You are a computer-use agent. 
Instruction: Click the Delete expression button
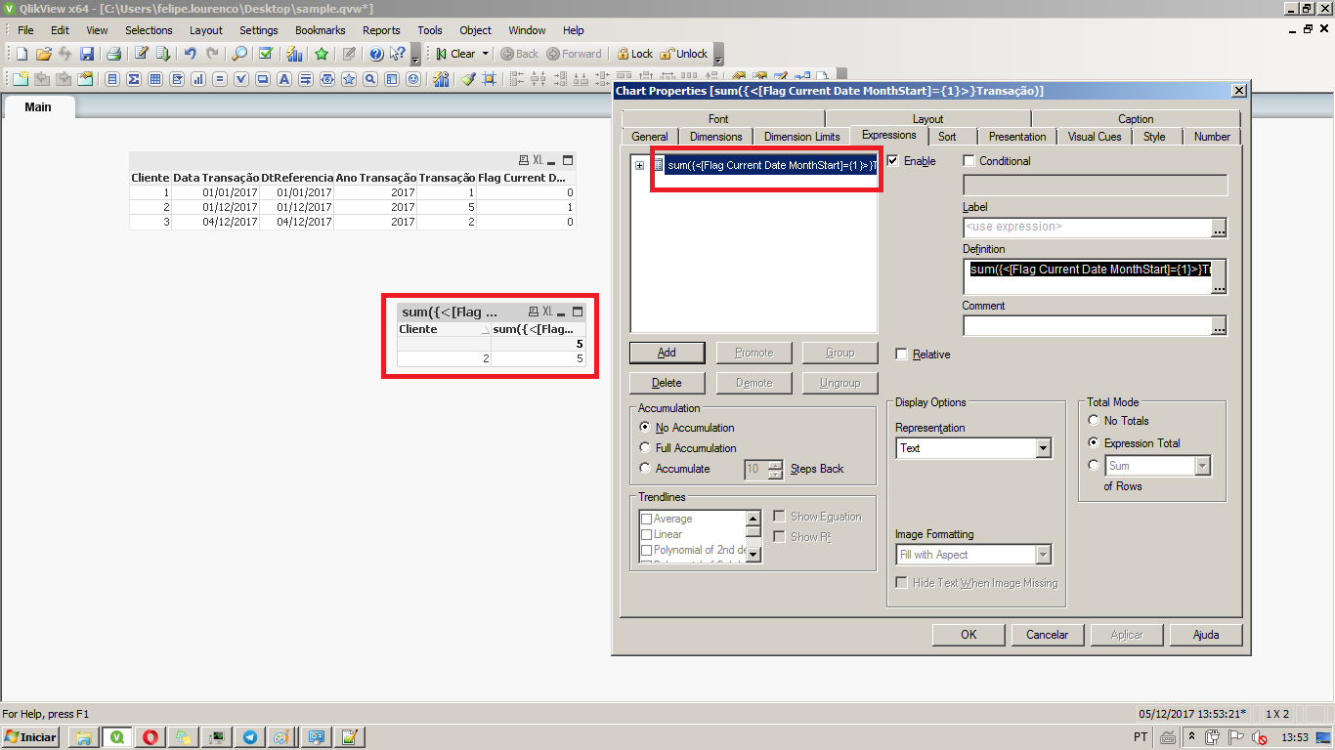[667, 383]
